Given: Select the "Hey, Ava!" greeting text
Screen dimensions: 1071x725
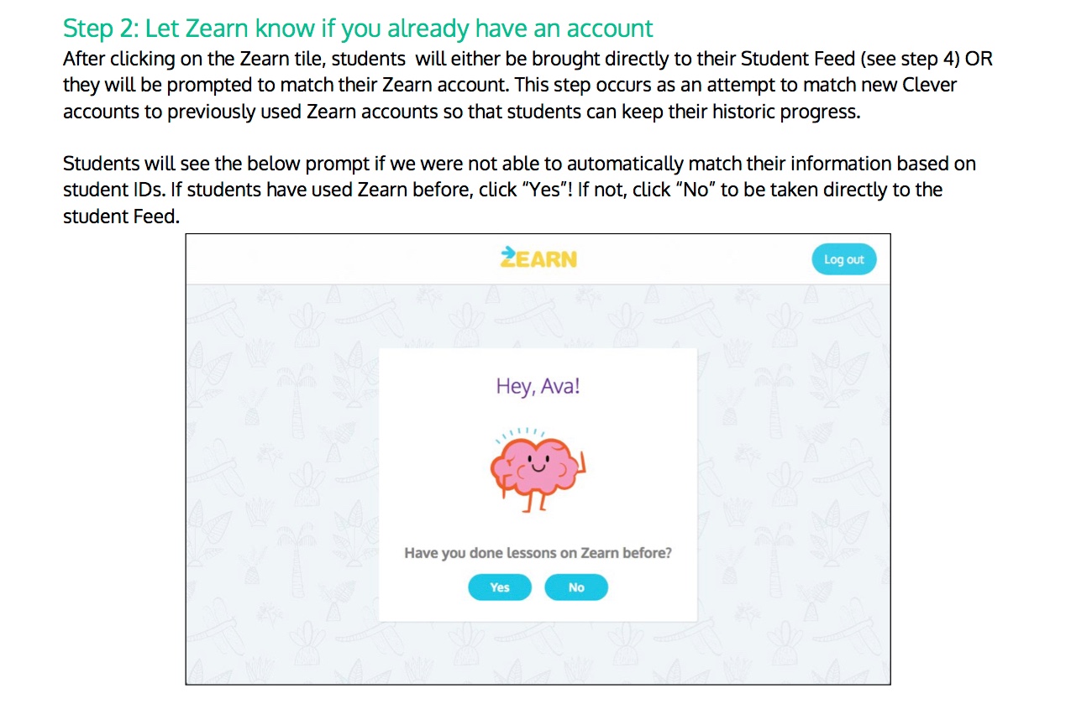Looking at the screenshot, I should tap(538, 387).
